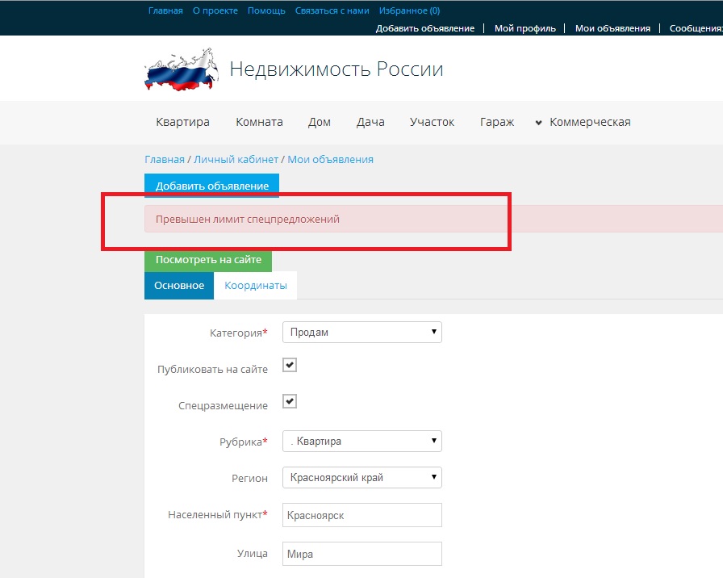Open Мой профиль in top bar
This screenshot has height=578, width=723.
[525, 28]
